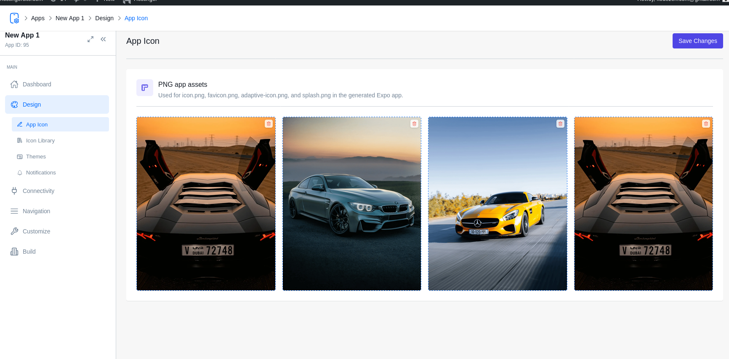The image size is (729, 359).
Task: Open Navigation section in sidebar
Action: [x=57, y=211]
